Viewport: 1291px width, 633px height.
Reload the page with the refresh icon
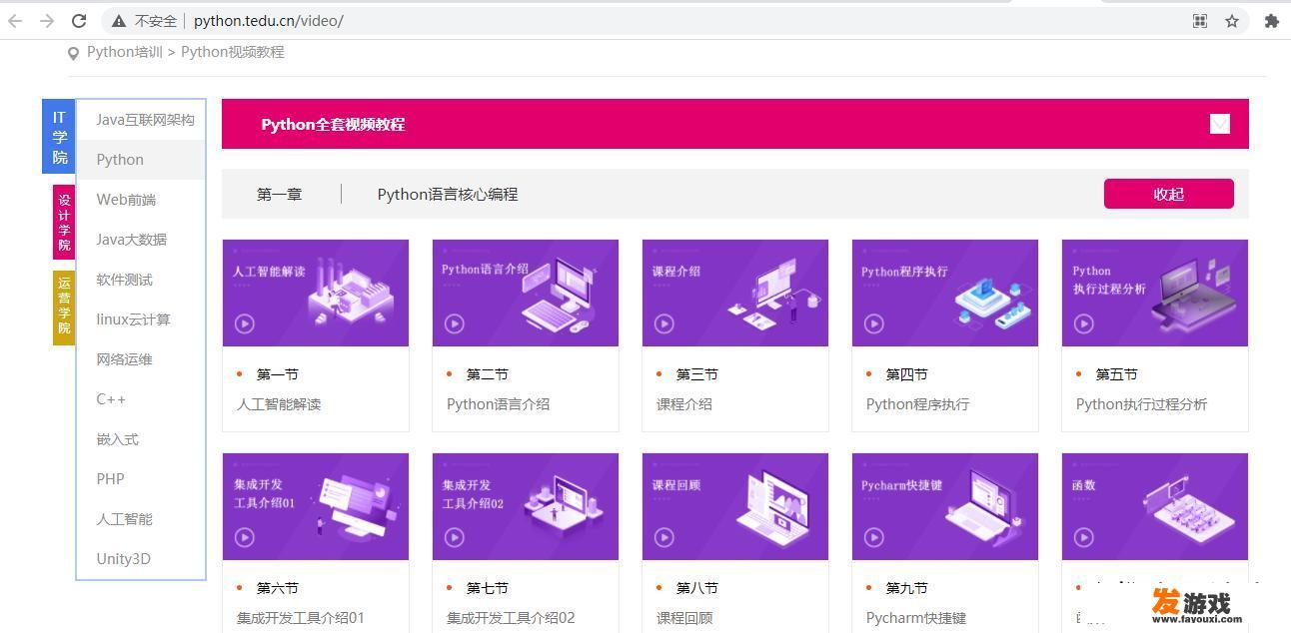[x=79, y=21]
